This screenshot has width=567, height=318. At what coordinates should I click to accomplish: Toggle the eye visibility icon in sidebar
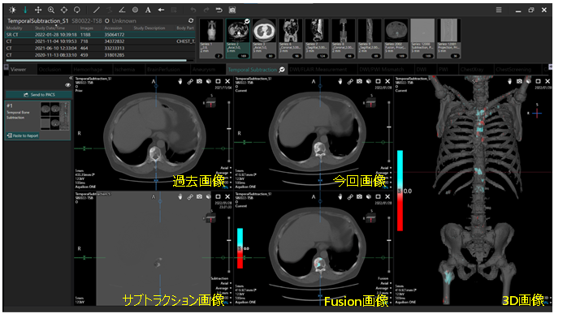tap(67, 85)
